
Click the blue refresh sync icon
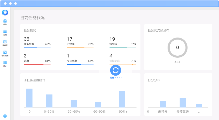(x=116, y=70)
